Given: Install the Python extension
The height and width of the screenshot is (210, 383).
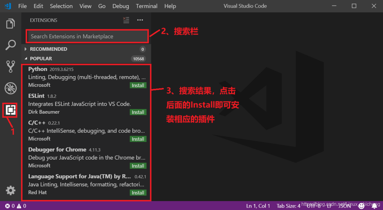Looking at the screenshot, I should click(x=138, y=85).
